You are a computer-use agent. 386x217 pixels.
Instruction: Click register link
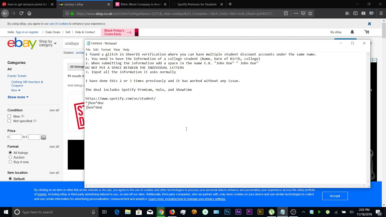[33, 32]
